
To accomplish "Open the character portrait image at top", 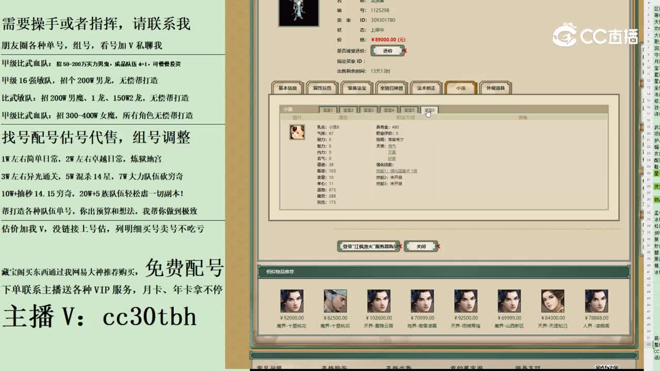I will (299, 12).
